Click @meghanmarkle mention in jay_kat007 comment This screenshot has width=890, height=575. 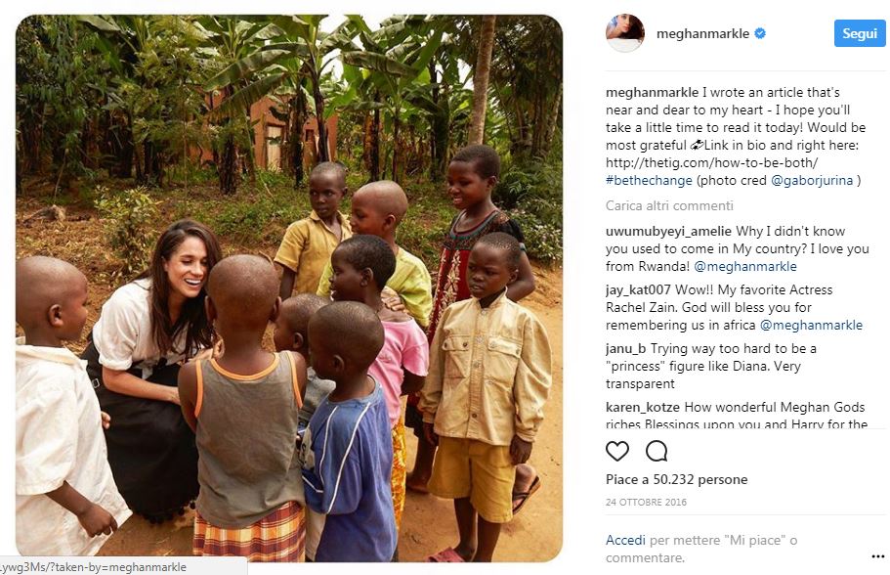click(811, 325)
